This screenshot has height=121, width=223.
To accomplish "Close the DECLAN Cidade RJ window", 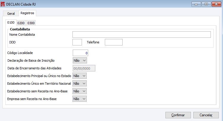I will coord(216,4).
